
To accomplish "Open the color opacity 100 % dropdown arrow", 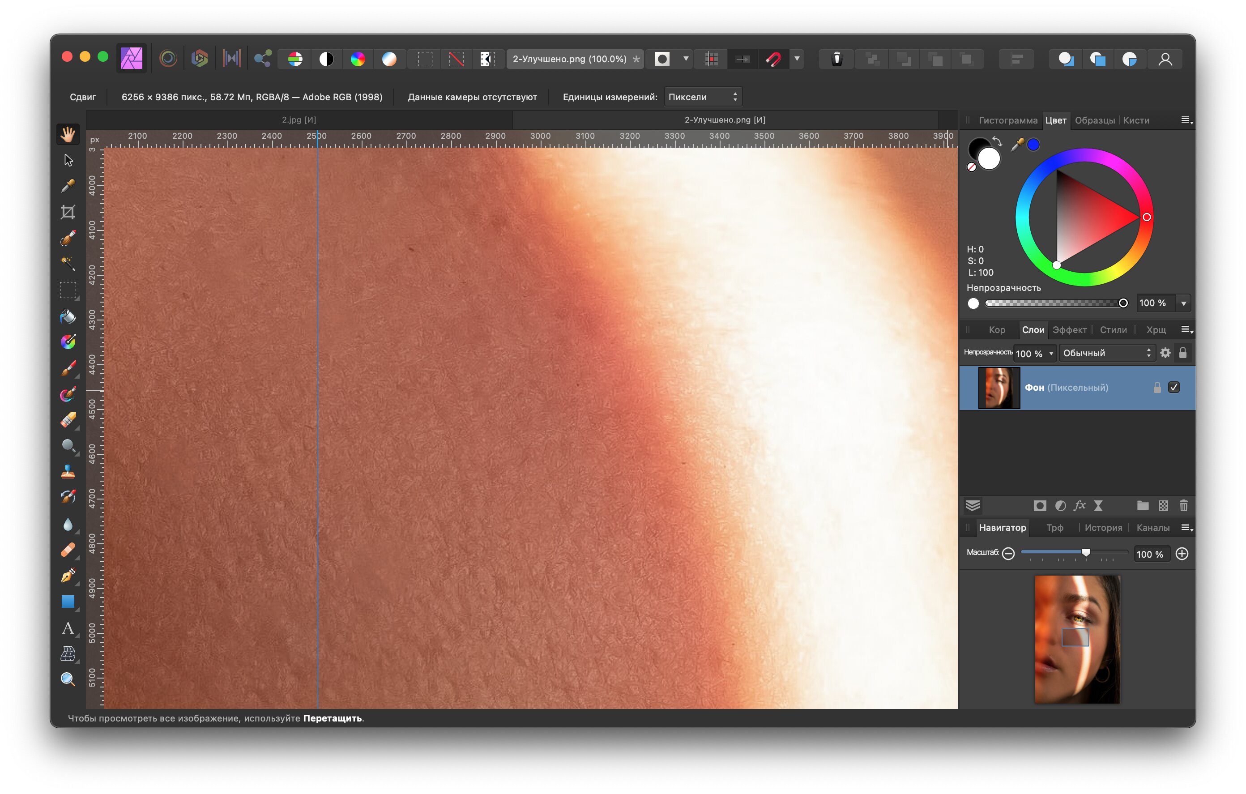I will click(x=1183, y=303).
